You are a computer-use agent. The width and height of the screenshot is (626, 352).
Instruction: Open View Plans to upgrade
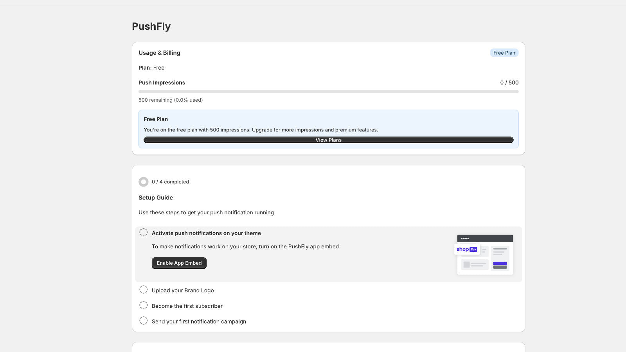329,140
